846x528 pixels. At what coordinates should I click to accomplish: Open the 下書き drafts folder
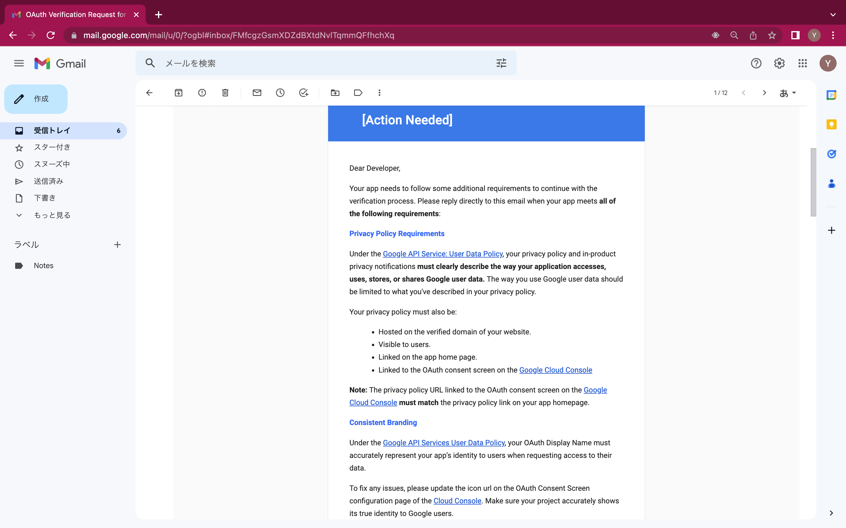pos(63,198)
